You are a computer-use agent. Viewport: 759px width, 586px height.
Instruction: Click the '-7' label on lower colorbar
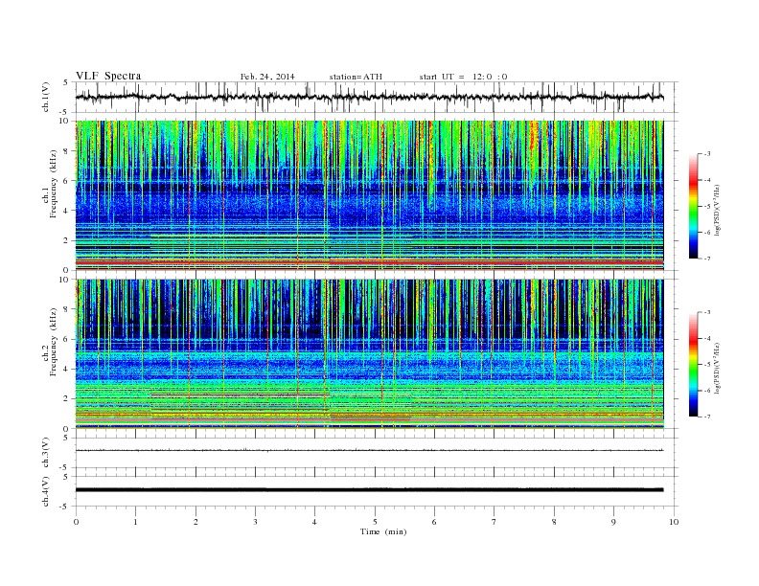[x=706, y=417]
